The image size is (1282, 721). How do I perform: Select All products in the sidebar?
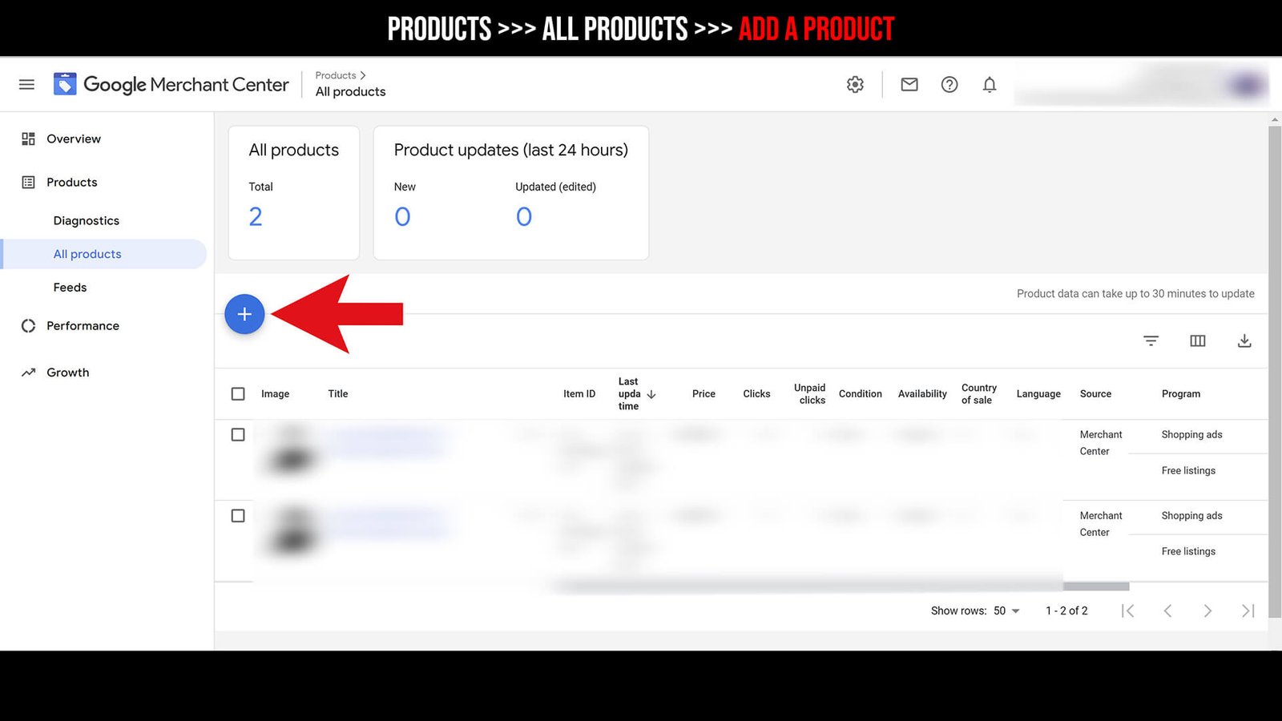[x=104, y=254]
